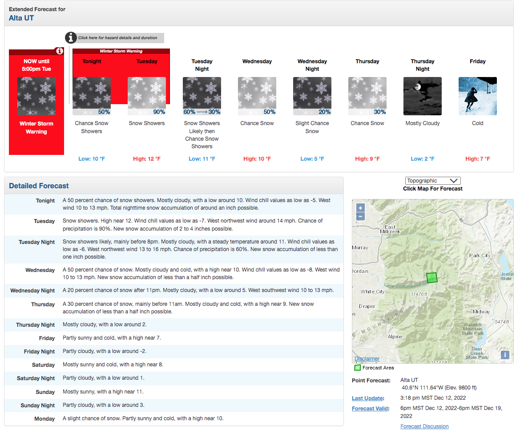516x430 pixels.
Task: Click 'Mostly sunny, with a high near 11.' text
Action: click(x=103, y=391)
